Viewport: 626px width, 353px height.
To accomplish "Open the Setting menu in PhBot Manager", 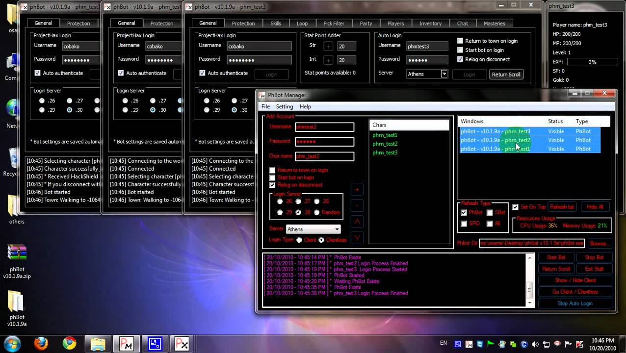I will [285, 106].
